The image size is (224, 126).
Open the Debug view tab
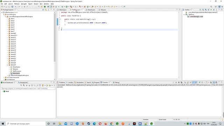116,83
